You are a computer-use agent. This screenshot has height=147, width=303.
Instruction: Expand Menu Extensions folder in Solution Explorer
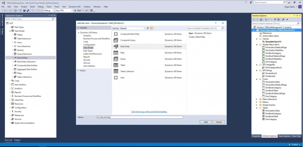coord(257,99)
